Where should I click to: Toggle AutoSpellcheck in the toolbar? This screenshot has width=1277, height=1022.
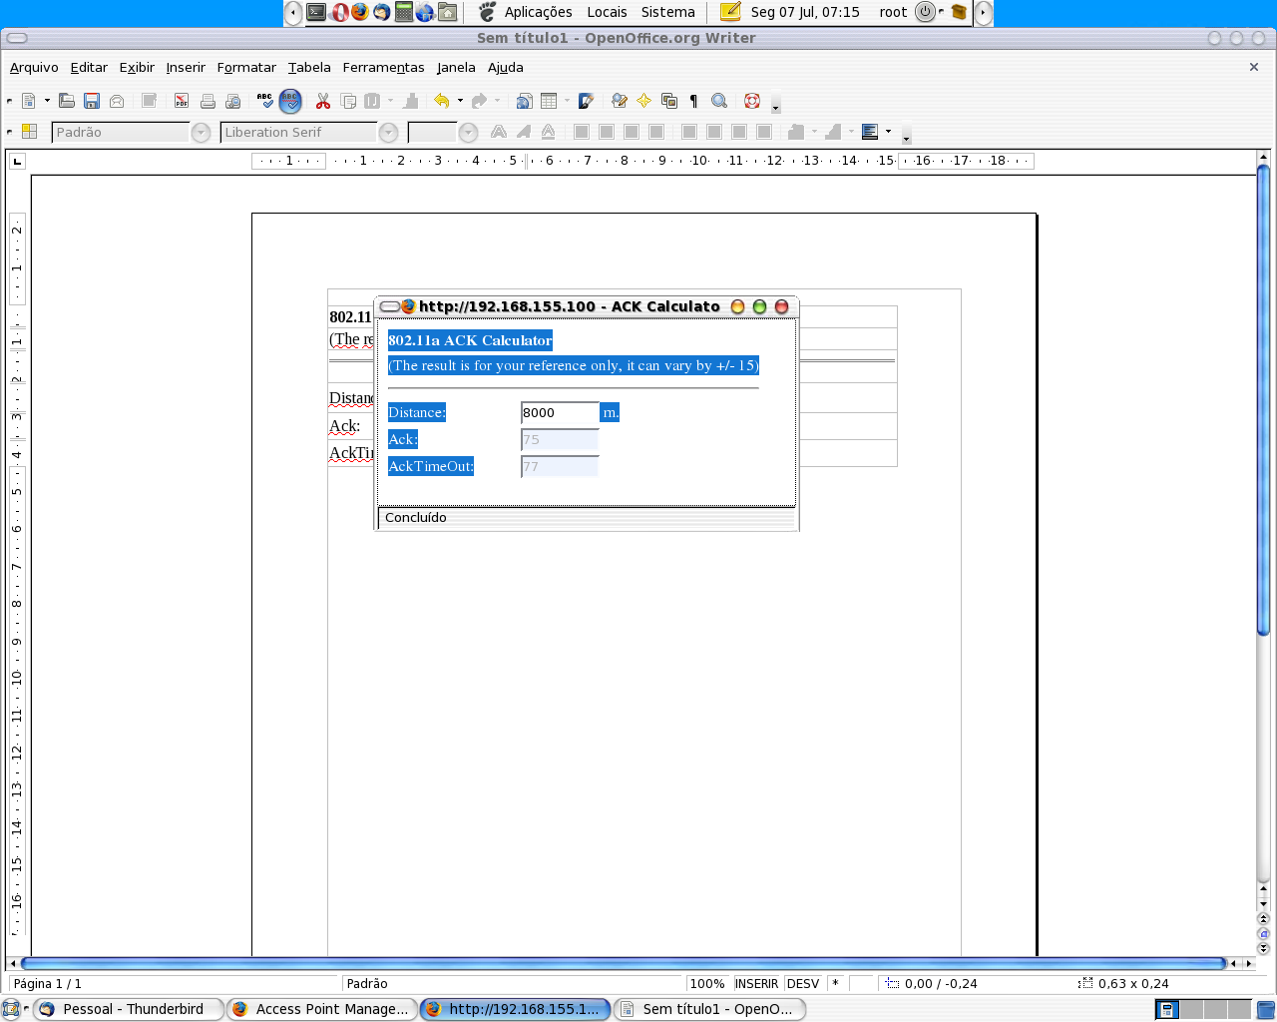click(x=290, y=101)
